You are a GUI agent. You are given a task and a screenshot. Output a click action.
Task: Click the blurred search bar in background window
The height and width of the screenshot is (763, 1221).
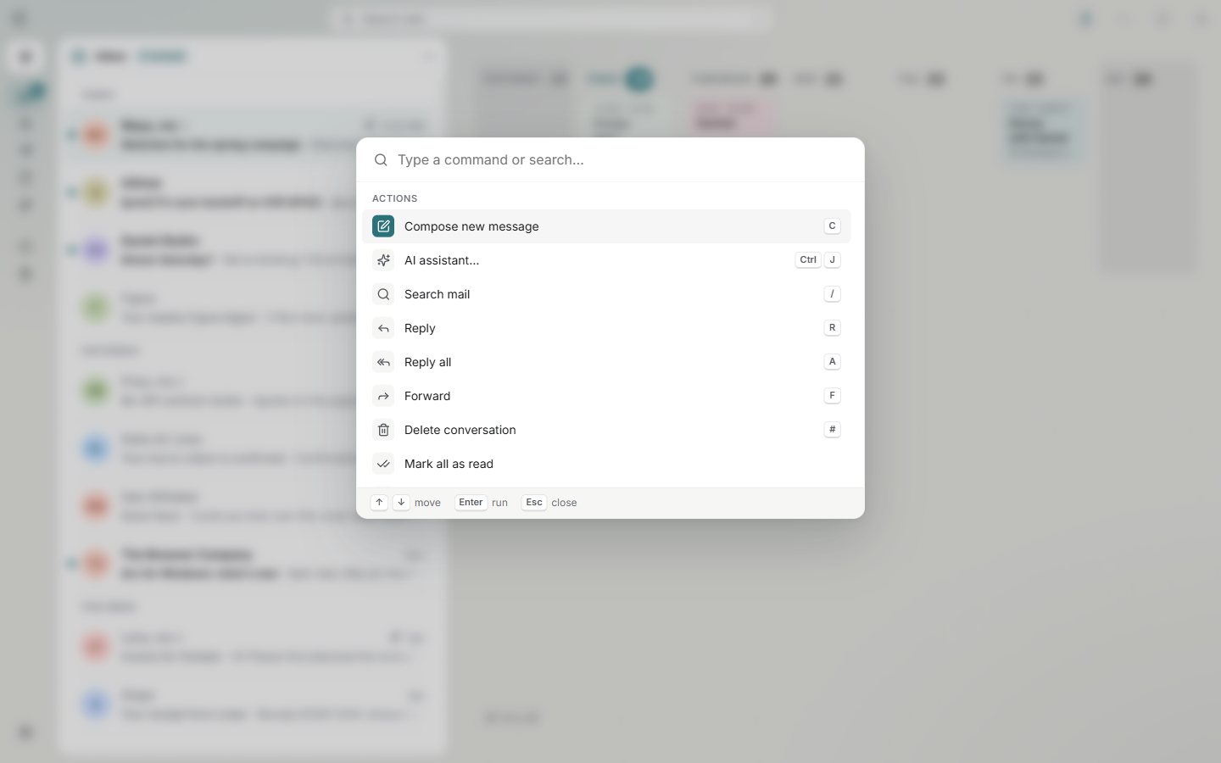tap(551, 19)
